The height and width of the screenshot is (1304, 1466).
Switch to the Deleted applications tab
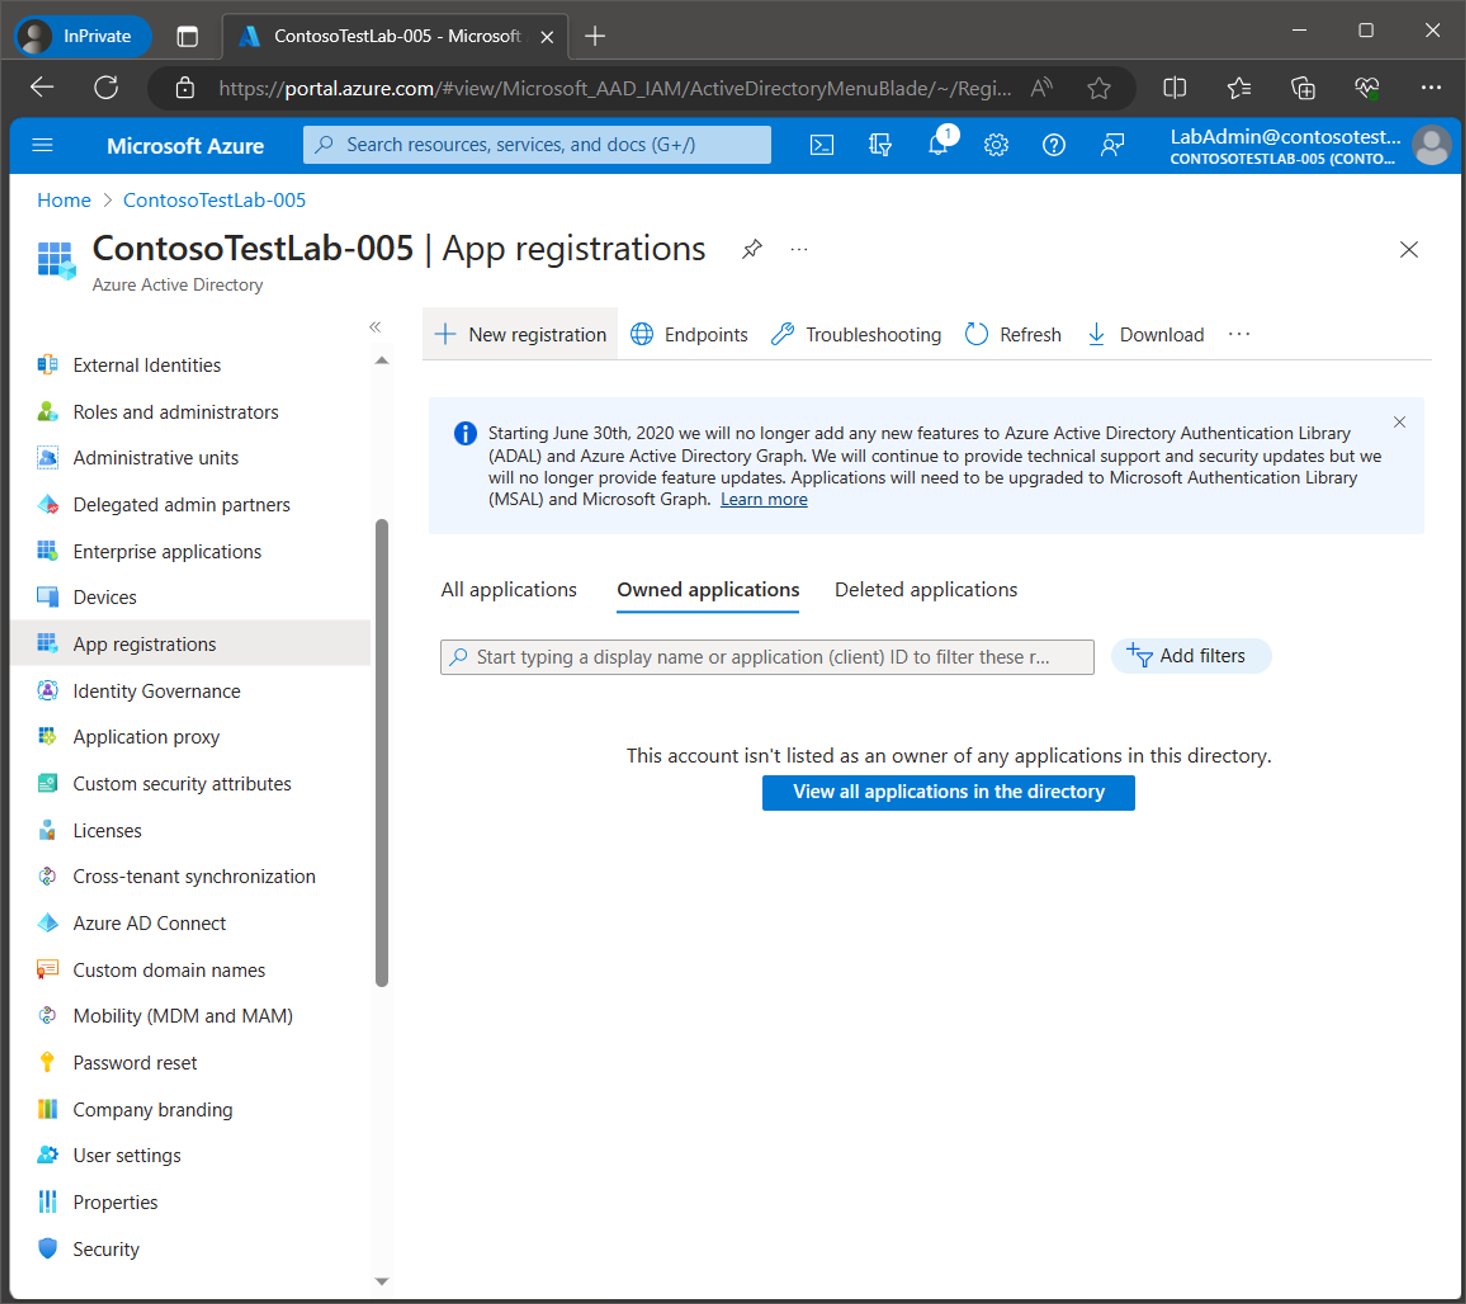pos(926,590)
